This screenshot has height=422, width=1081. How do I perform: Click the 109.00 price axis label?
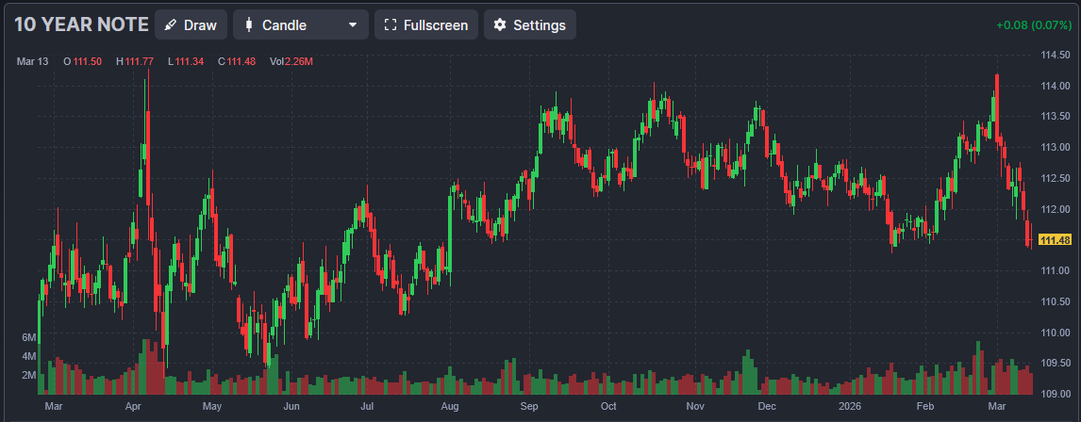point(1056,394)
